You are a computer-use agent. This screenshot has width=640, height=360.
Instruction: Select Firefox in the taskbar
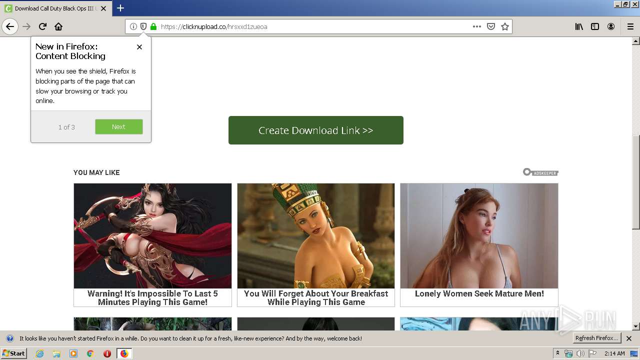point(124,353)
